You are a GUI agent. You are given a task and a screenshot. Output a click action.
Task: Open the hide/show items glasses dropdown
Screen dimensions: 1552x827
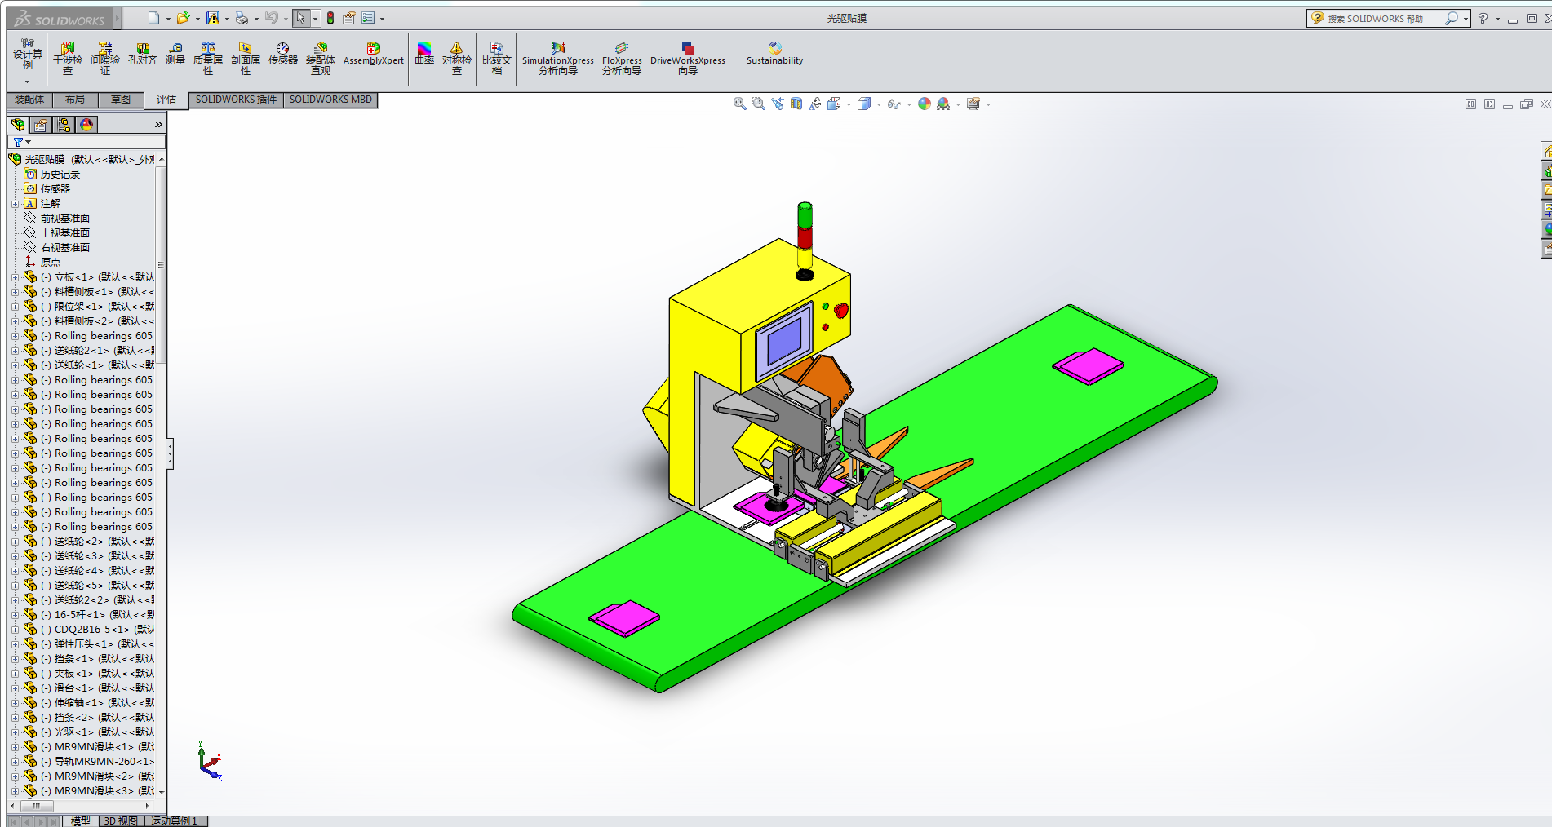(909, 104)
